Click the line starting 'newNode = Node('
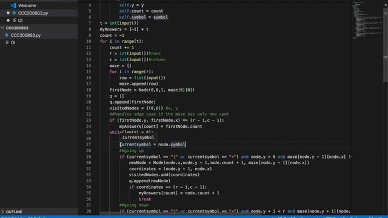Screen dimensions: 388x218 (x=219, y=163)
